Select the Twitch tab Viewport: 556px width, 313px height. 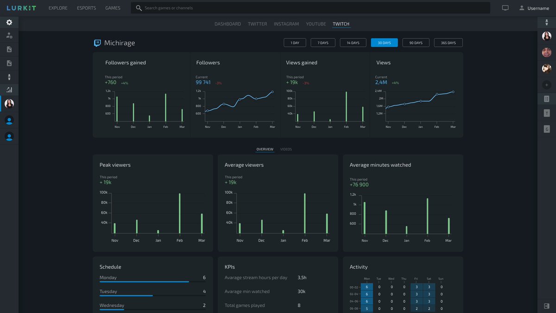[341, 24]
